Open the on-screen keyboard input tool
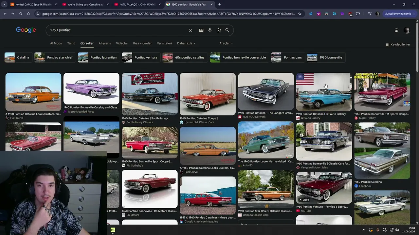The image size is (419, 235). click(201, 30)
